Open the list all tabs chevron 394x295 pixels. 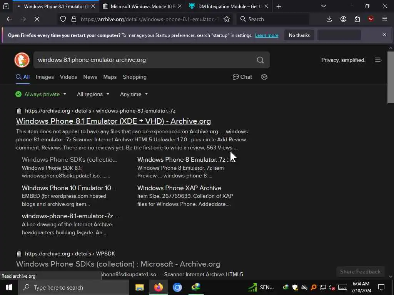[x=323, y=7]
